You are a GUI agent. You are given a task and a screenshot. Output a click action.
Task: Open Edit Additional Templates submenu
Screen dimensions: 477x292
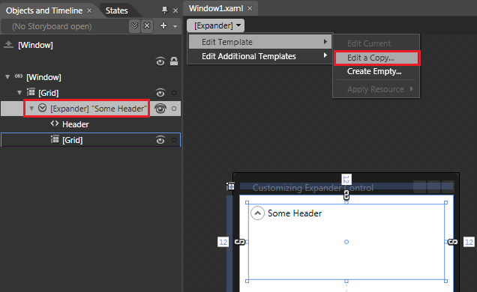tap(260, 56)
